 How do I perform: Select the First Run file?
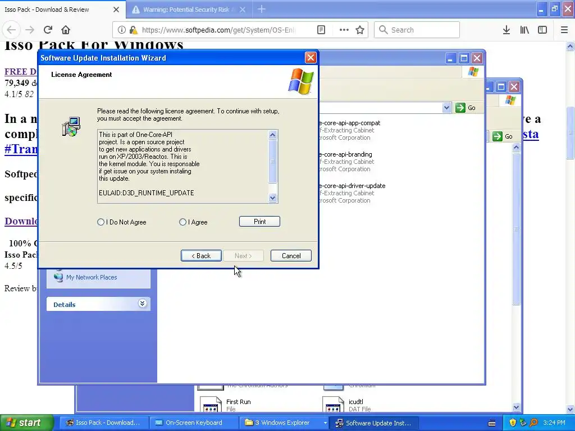point(238,402)
